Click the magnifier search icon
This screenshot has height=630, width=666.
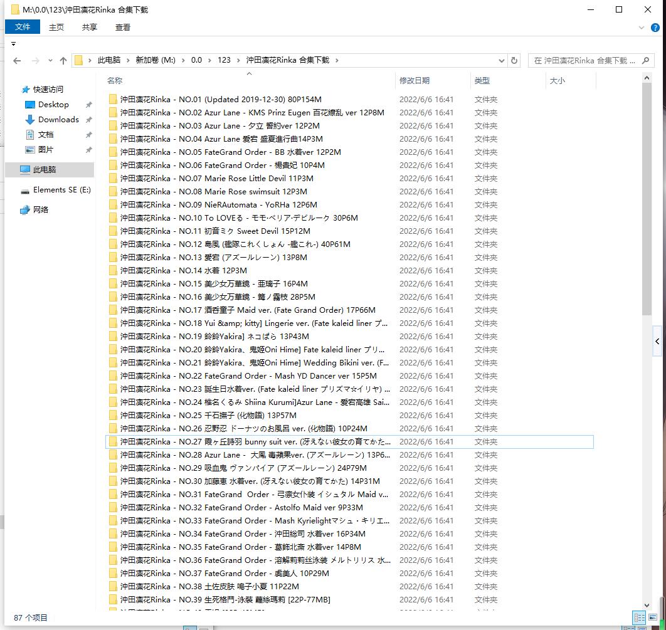[x=645, y=61]
